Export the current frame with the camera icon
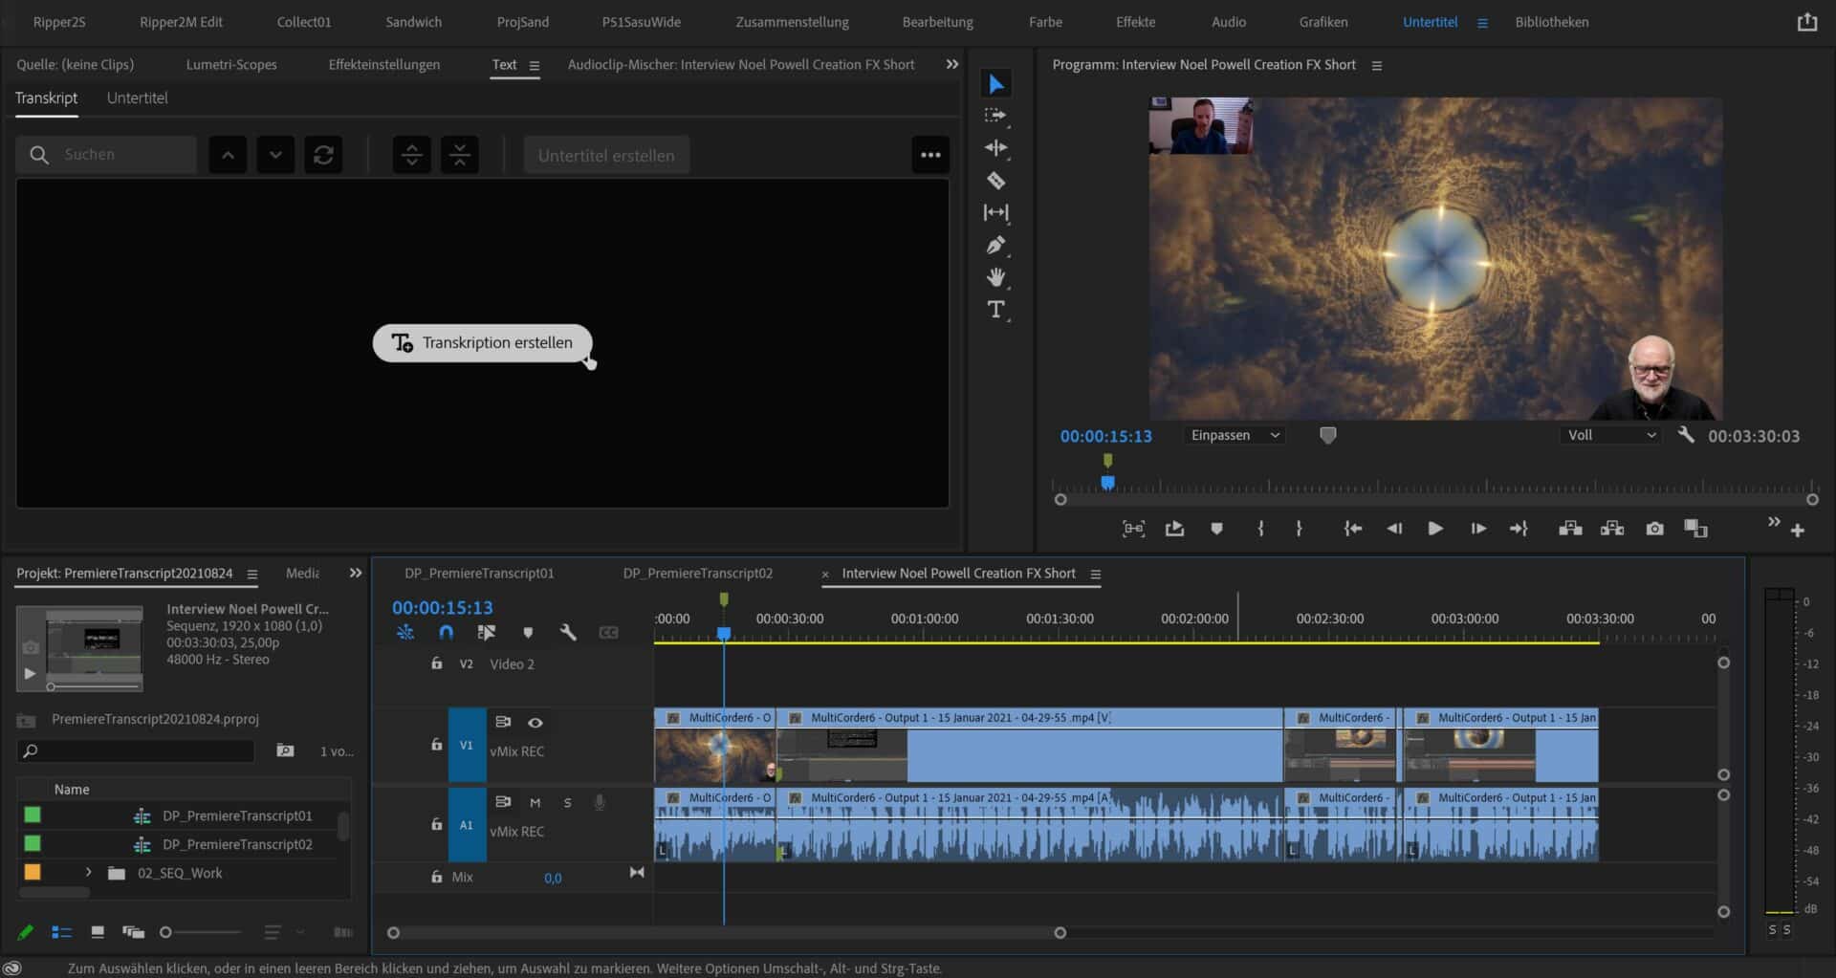Screen dimensions: 1836x978 pyautogui.click(x=1654, y=528)
